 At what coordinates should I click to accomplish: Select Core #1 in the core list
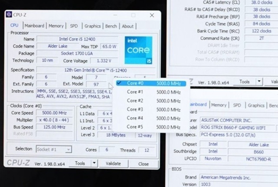point(151,92)
